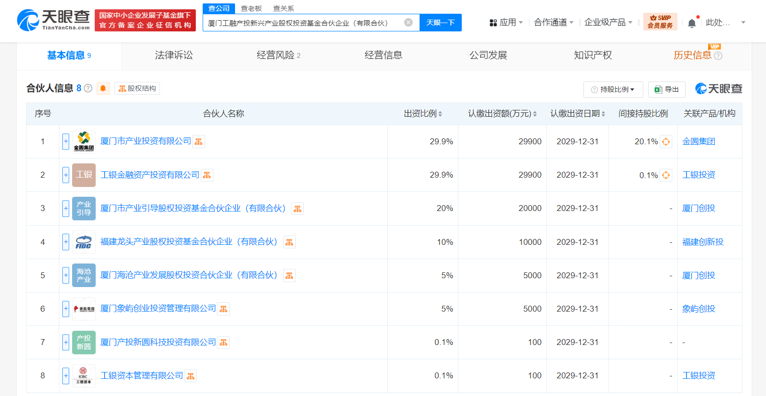Click indirect holding path icon next to 0.1%
Screen dimensions: 766x396
(x=666, y=175)
